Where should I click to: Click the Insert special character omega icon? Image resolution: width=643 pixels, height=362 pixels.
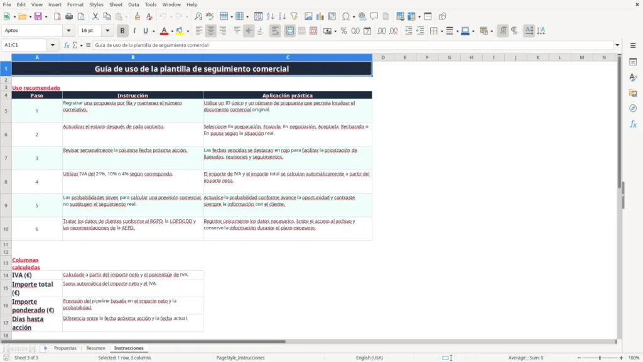346,16
